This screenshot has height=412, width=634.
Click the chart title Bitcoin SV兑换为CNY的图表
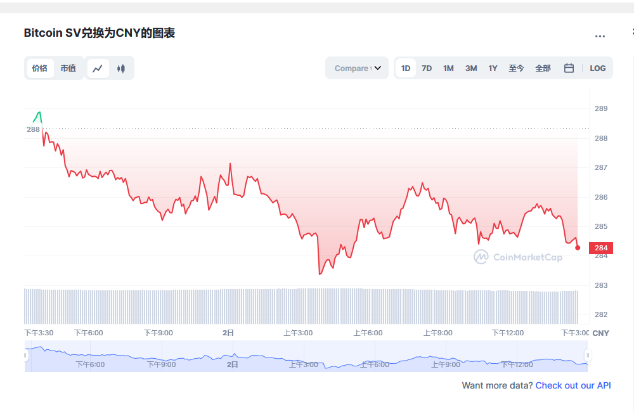point(99,33)
